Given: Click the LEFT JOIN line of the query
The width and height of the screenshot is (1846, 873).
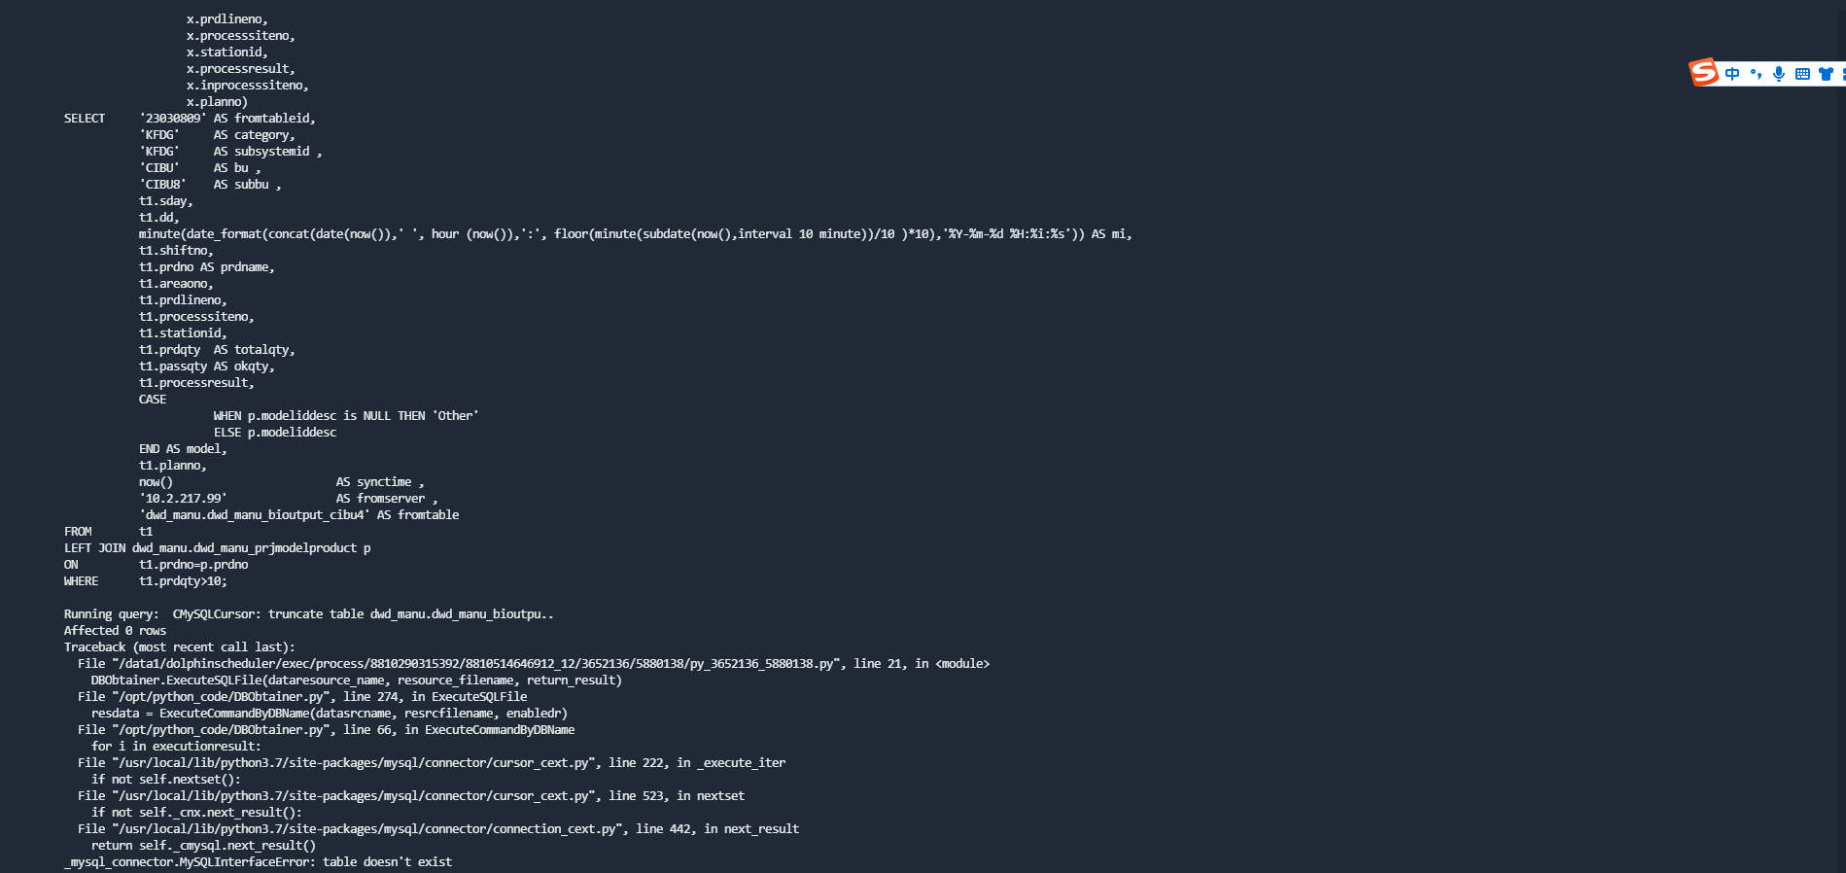Looking at the screenshot, I should click(217, 548).
